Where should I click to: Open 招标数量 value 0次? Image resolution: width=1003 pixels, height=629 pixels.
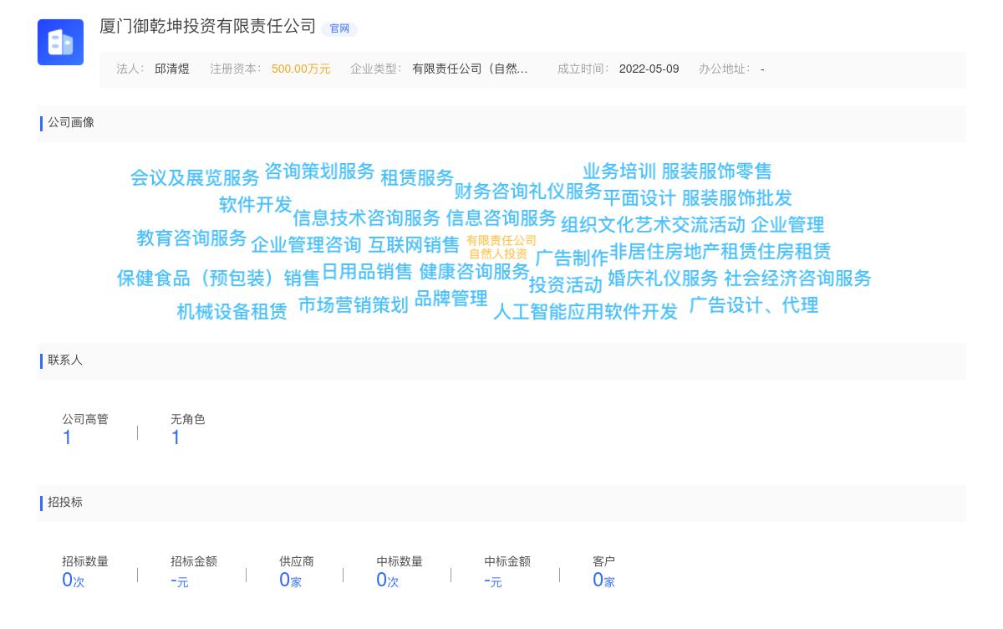coord(74,580)
